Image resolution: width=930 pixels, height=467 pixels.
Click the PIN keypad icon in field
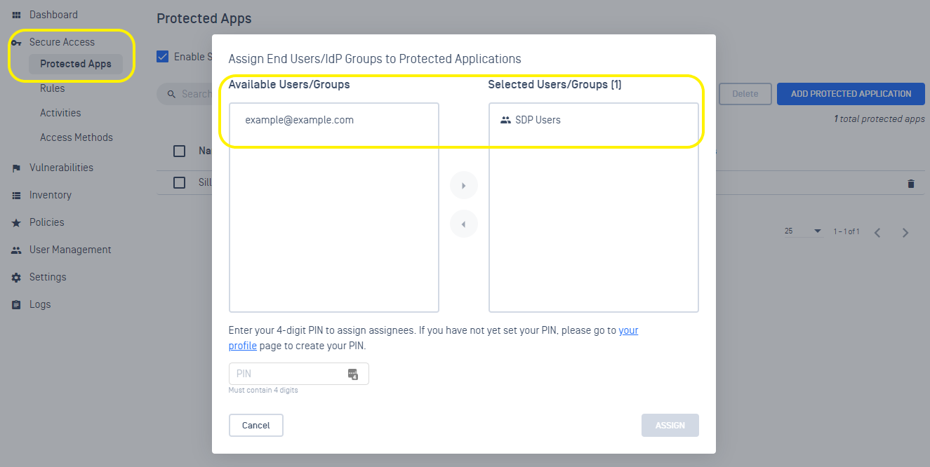(353, 374)
